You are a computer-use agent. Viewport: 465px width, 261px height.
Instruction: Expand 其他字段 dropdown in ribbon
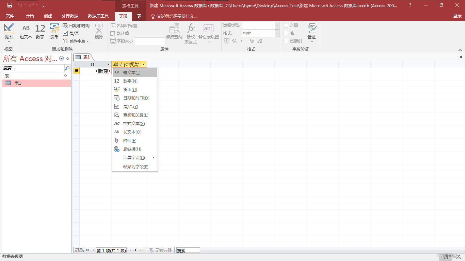point(76,41)
